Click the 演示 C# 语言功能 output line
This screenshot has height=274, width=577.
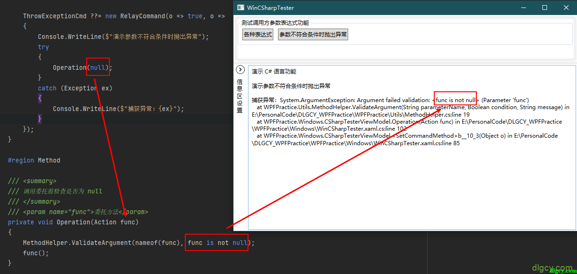click(x=274, y=72)
